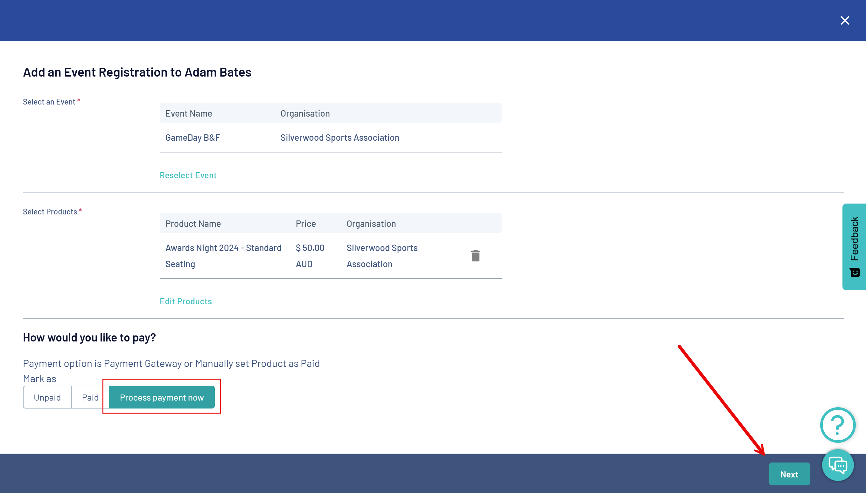
Task: Click the Event Name column header
Action: tap(189, 113)
